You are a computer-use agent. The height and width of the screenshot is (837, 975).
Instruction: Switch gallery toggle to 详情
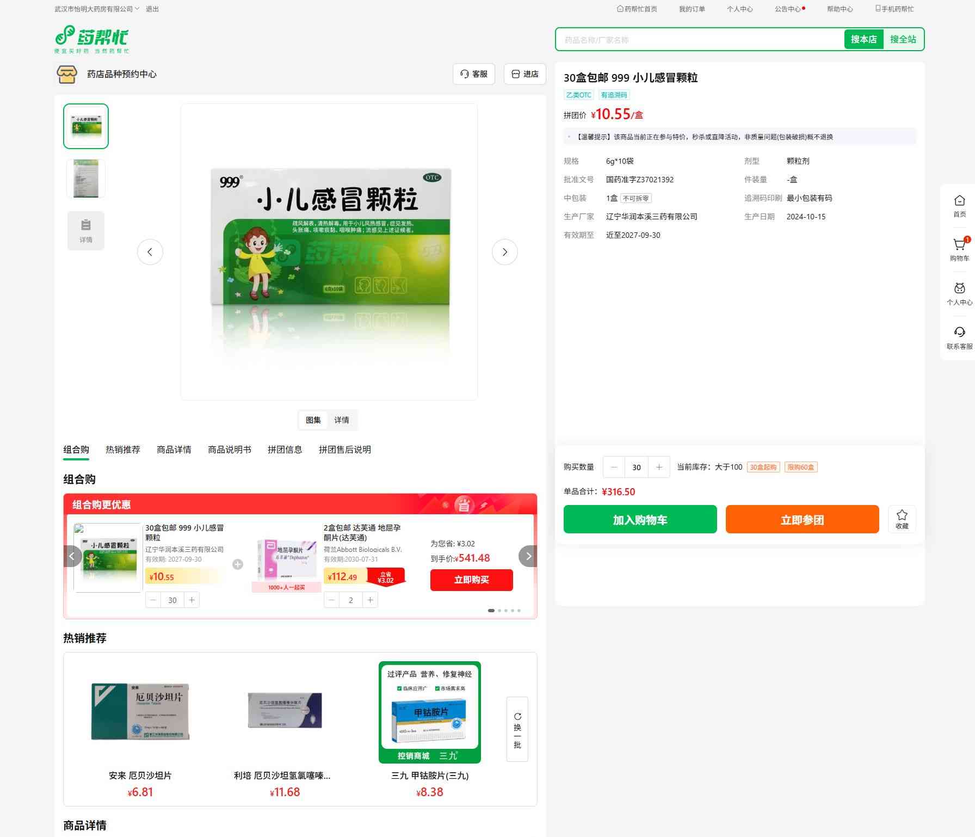[x=342, y=420]
